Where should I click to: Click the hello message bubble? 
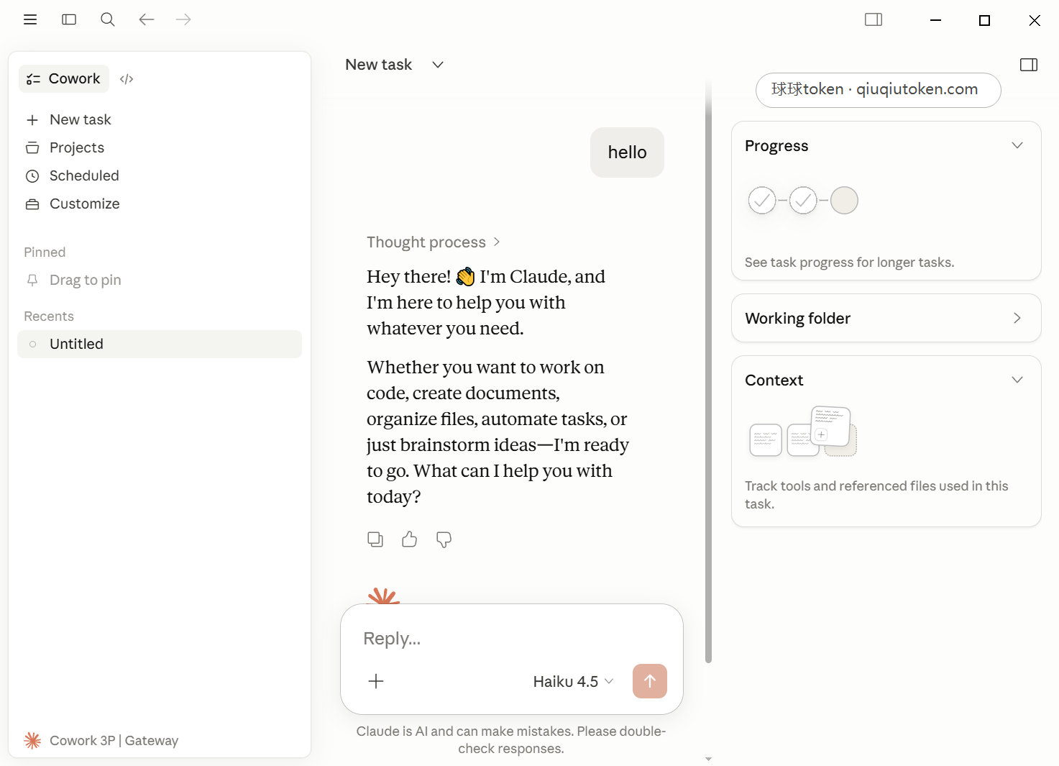coord(627,152)
